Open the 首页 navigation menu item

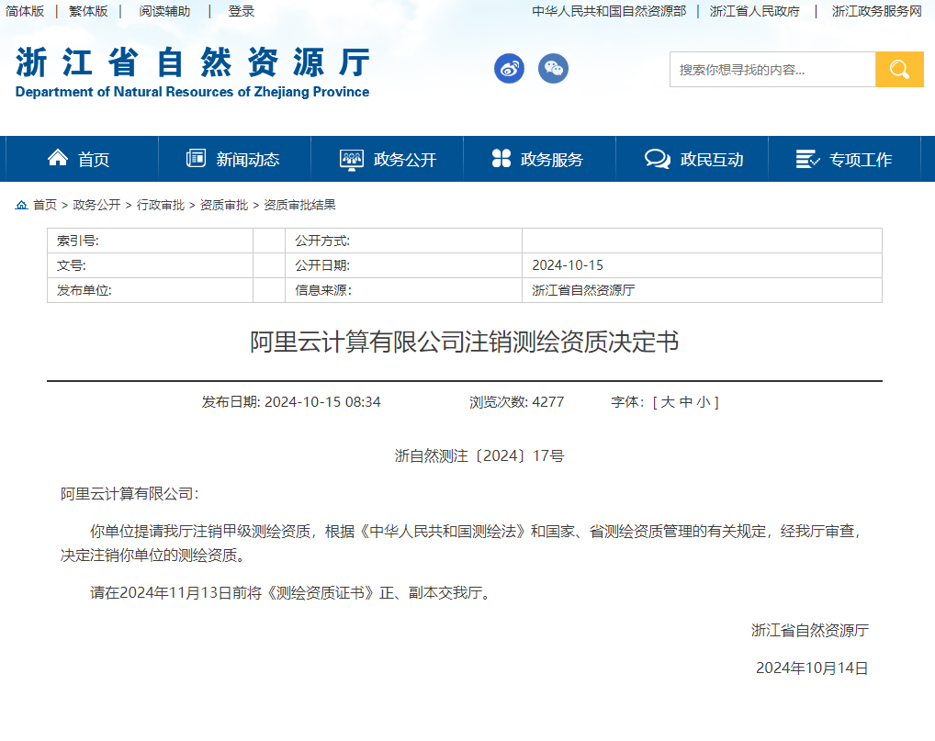(x=83, y=159)
